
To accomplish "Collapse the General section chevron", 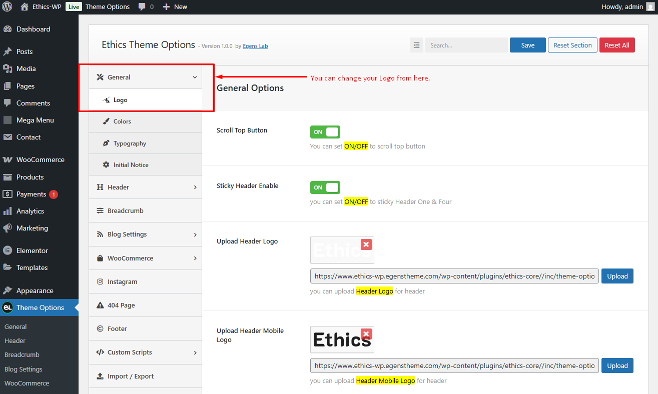I will [x=195, y=77].
